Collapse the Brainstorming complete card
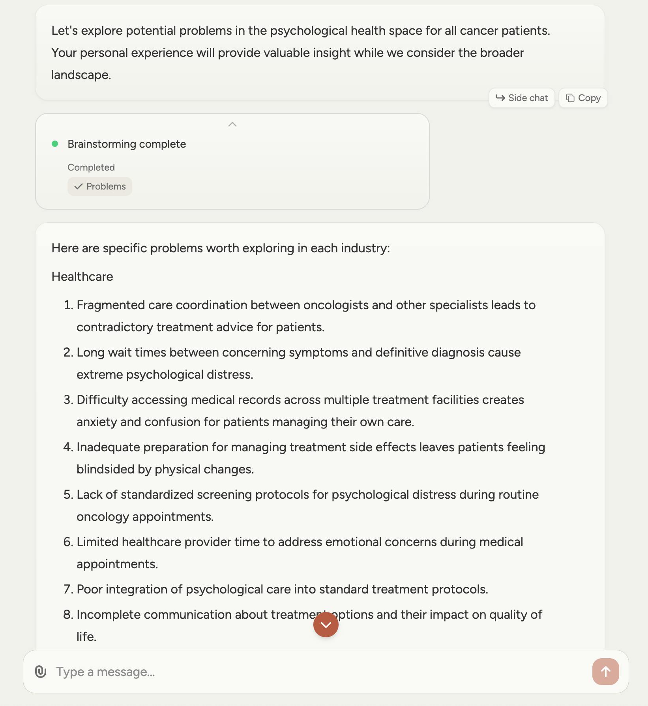 click(x=232, y=124)
